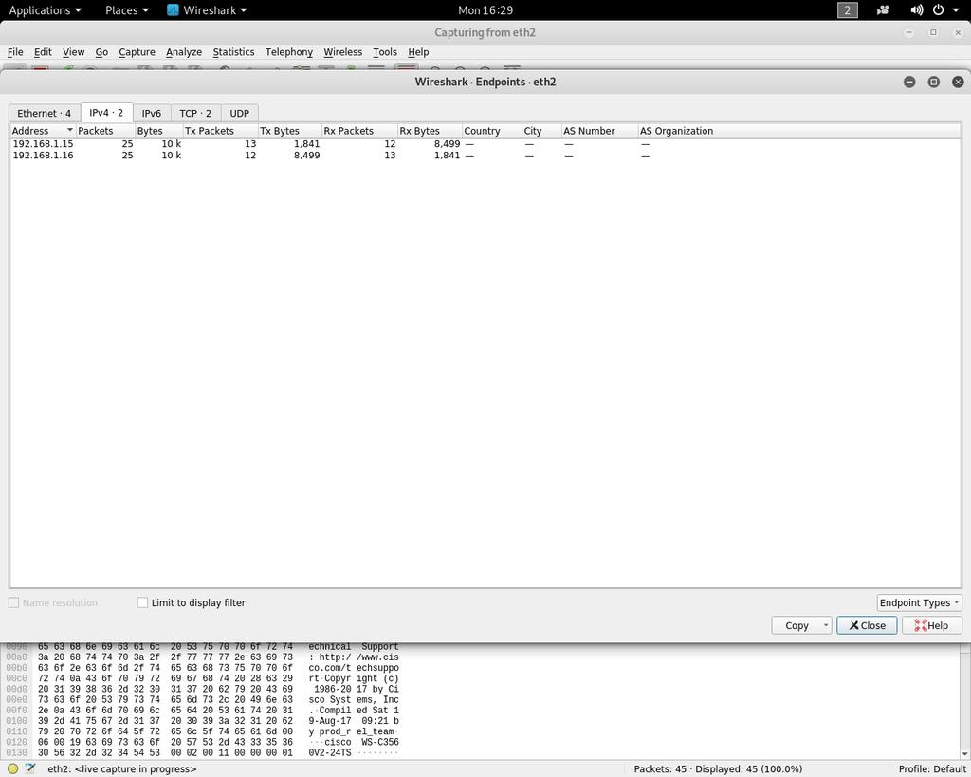Screen dimensions: 971x777
Task: Open the Go menu
Action: pyautogui.click(x=101, y=52)
